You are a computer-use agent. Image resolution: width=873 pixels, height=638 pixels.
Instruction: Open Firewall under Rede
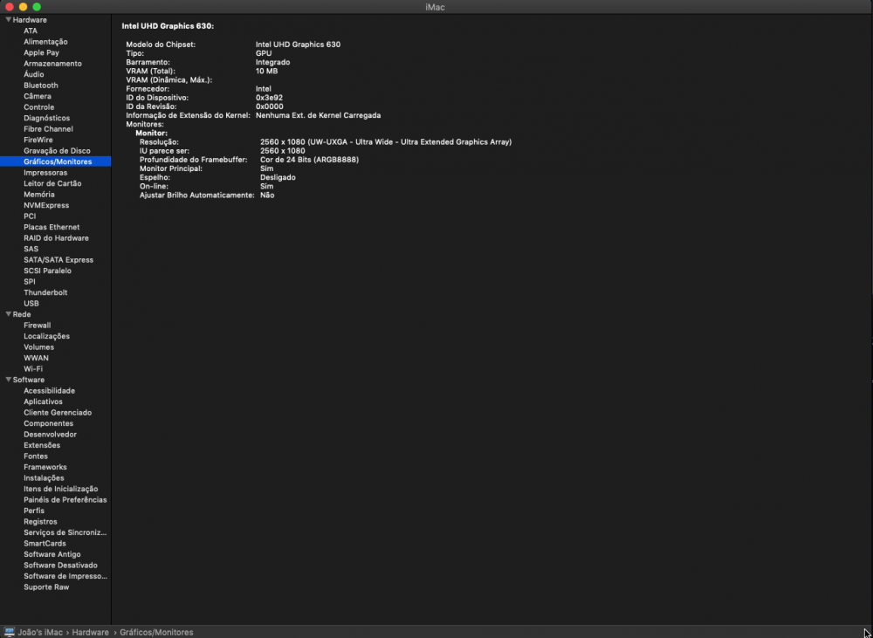(x=38, y=326)
